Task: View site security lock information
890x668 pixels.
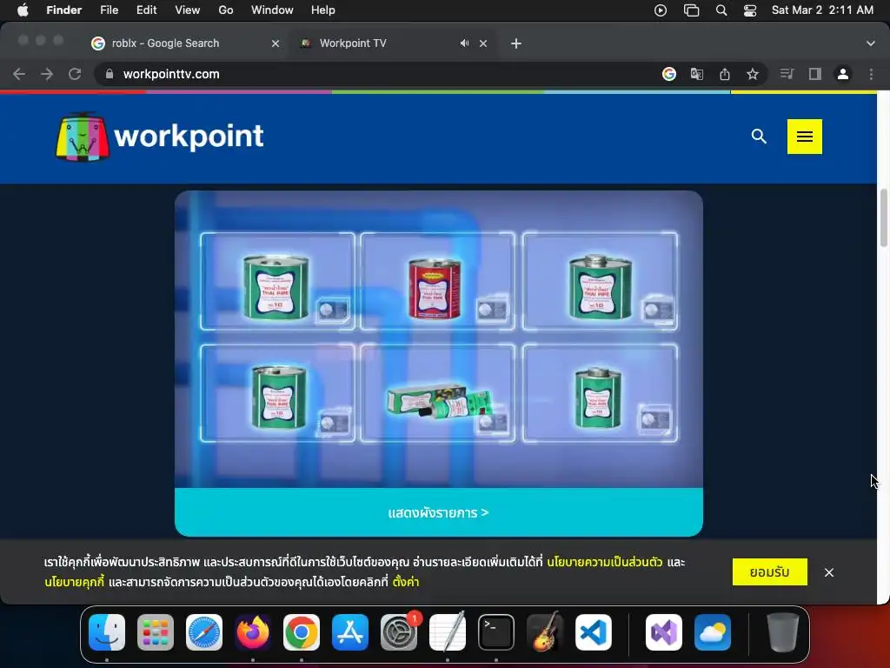Action: coord(110,74)
